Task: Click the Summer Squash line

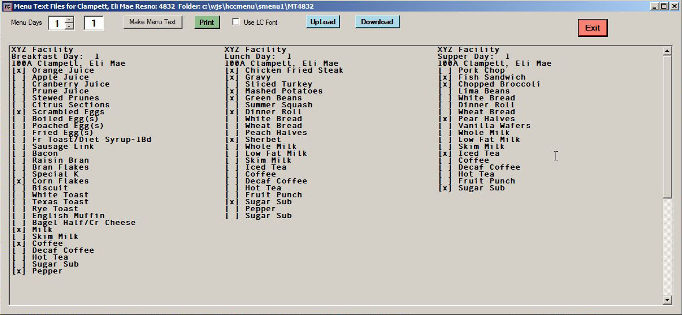Action: coord(269,105)
